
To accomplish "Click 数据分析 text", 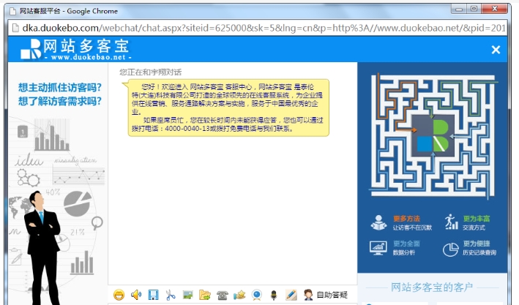I will tap(404, 253).
